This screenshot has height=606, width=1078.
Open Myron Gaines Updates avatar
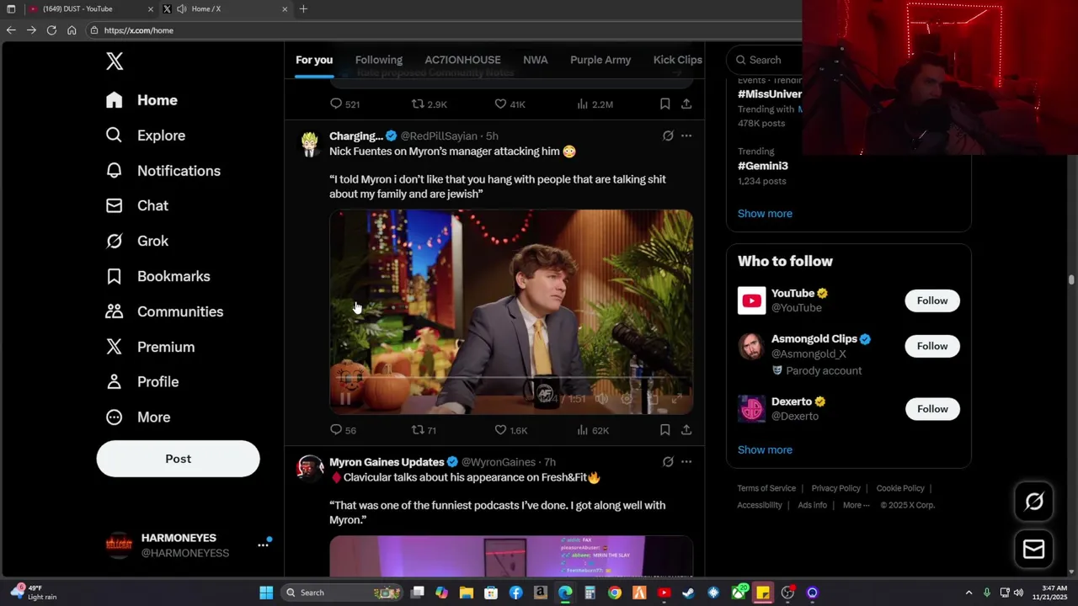pos(310,468)
